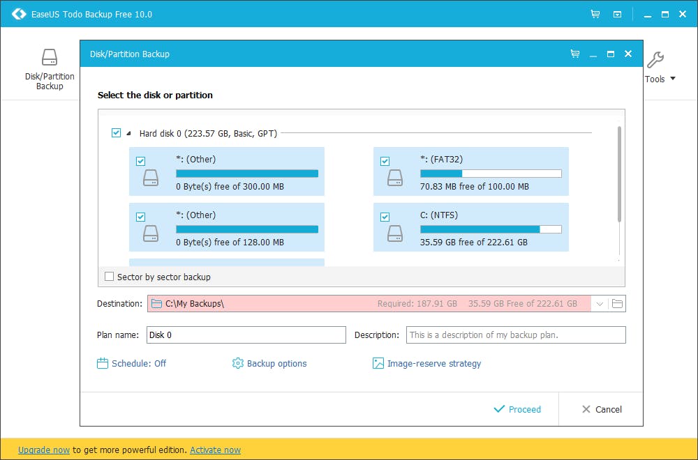Click the Destination path field

[x=369, y=304]
